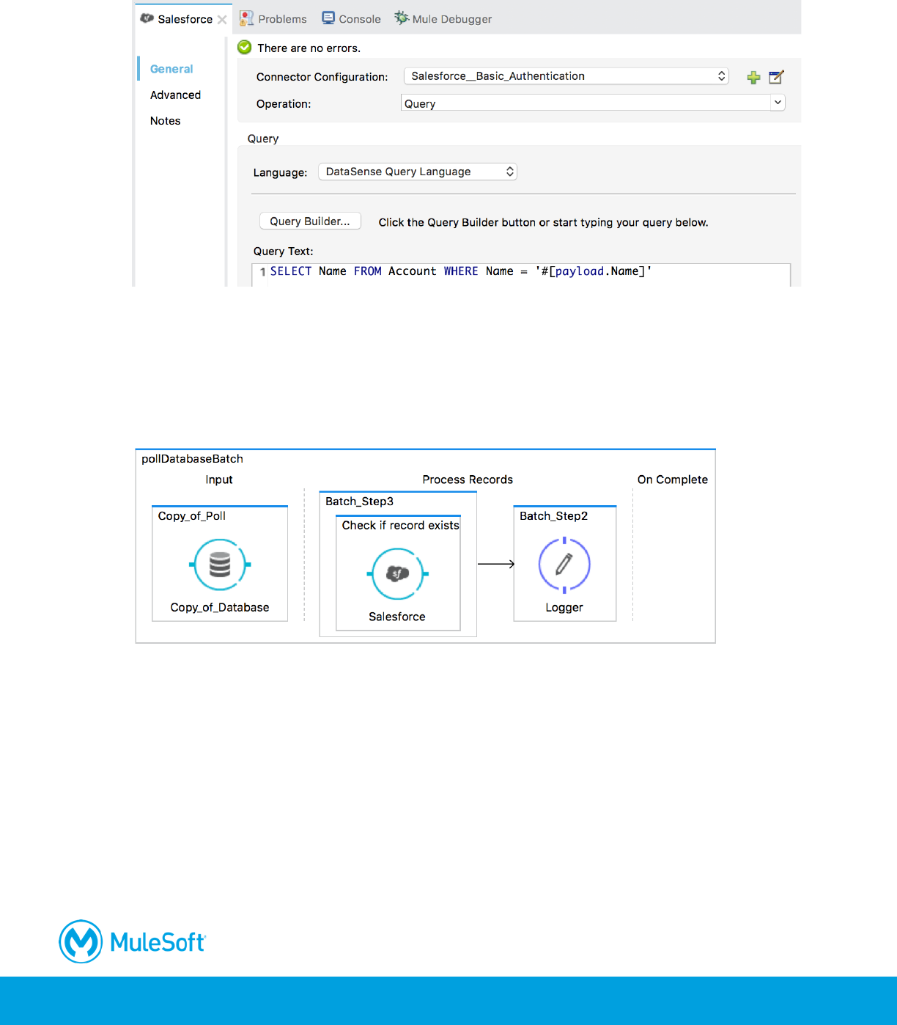Close the Salesforce tab
This screenshot has height=1025, width=897.
tap(221, 20)
